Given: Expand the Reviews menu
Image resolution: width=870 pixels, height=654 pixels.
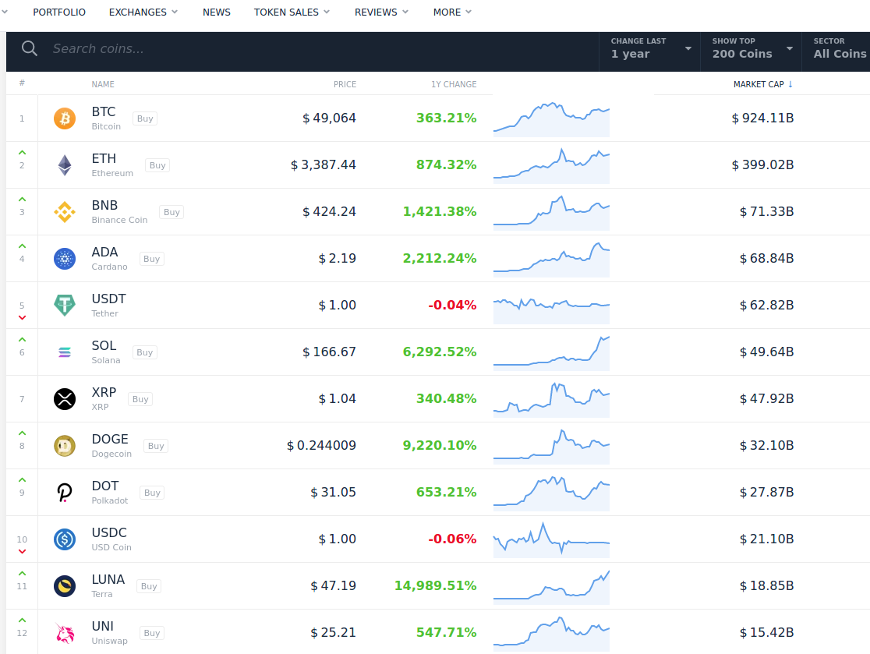Looking at the screenshot, I should pyautogui.click(x=381, y=12).
